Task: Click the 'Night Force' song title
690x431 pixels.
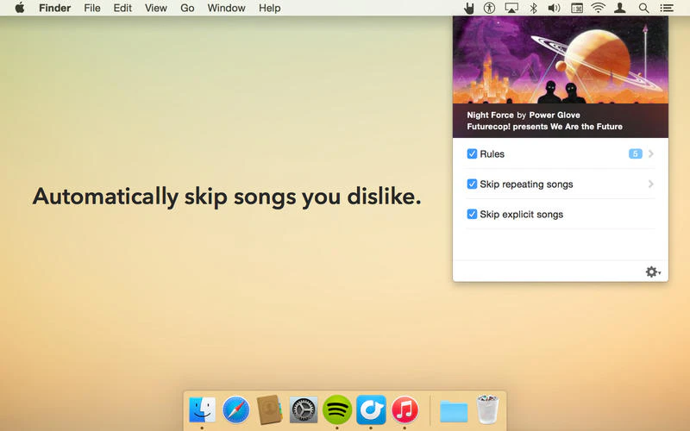Action: (490, 116)
